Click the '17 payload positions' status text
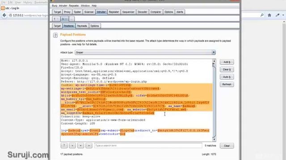 point(71,154)
